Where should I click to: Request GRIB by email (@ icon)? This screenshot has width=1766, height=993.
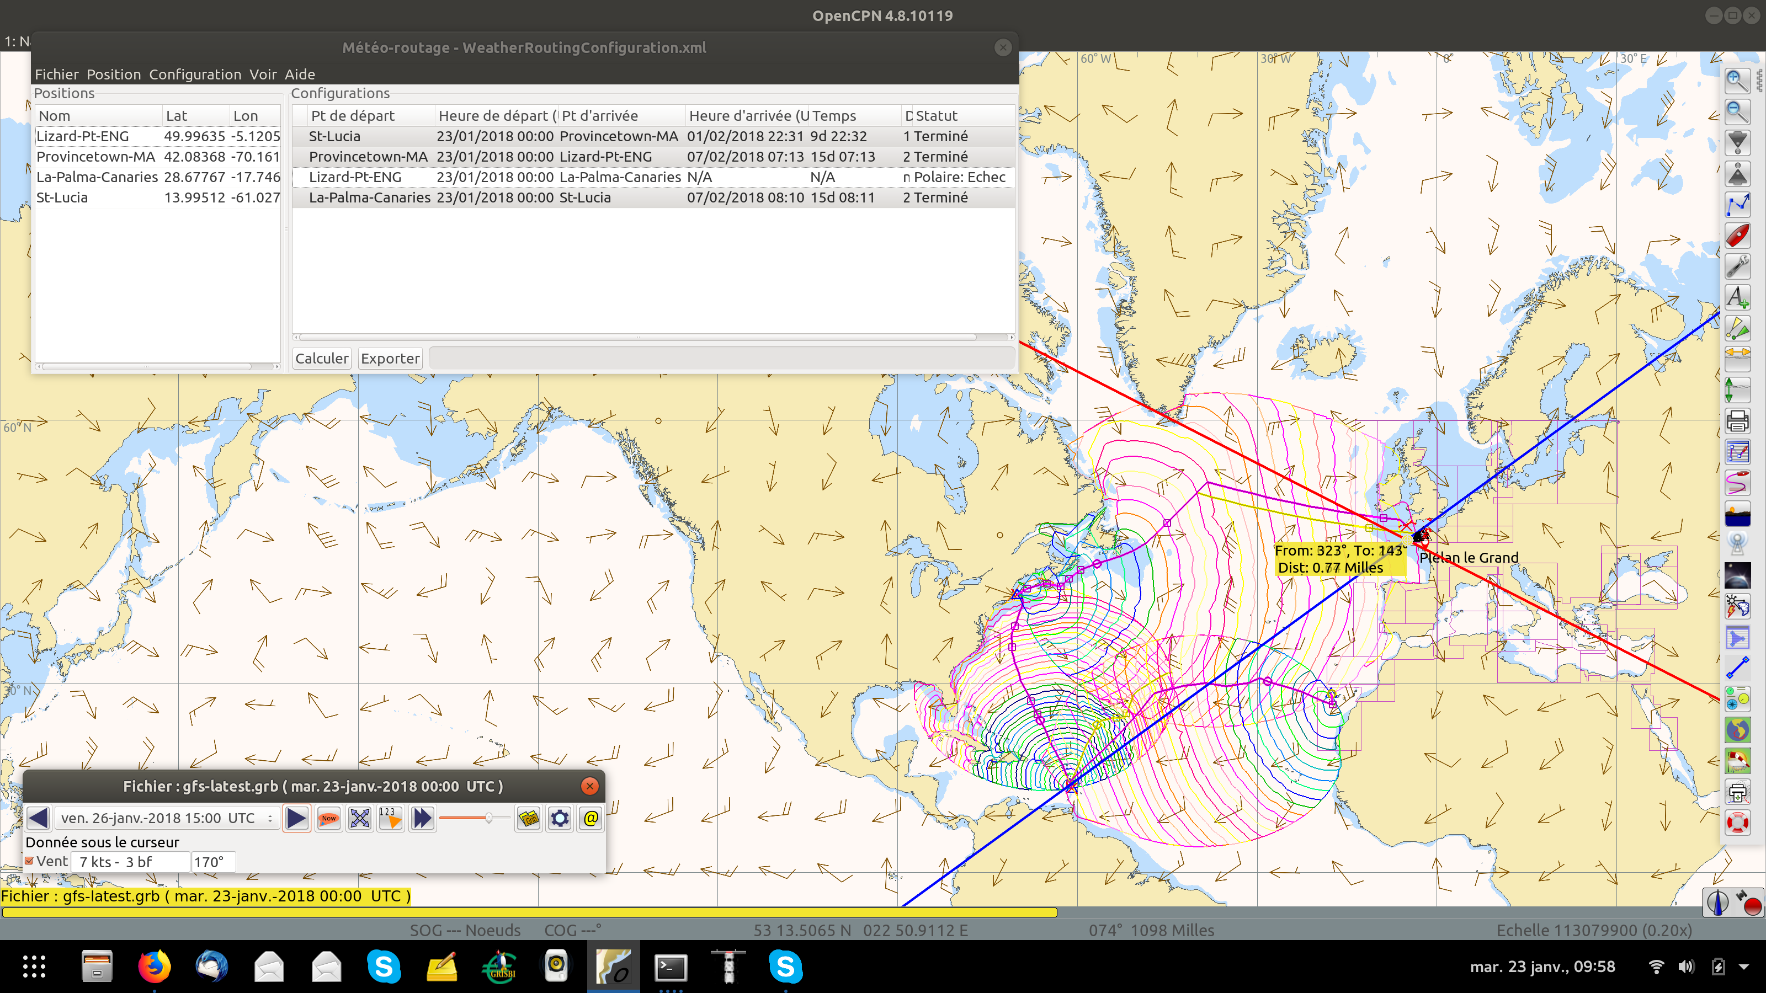pos(591,818)
